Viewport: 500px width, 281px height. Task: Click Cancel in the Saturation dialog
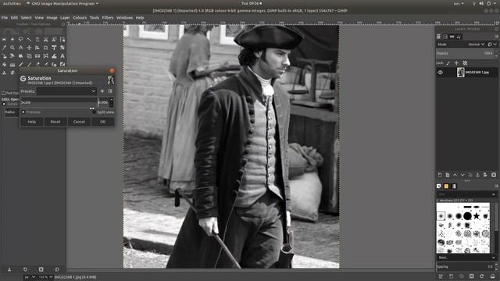[x=79, y=122]
